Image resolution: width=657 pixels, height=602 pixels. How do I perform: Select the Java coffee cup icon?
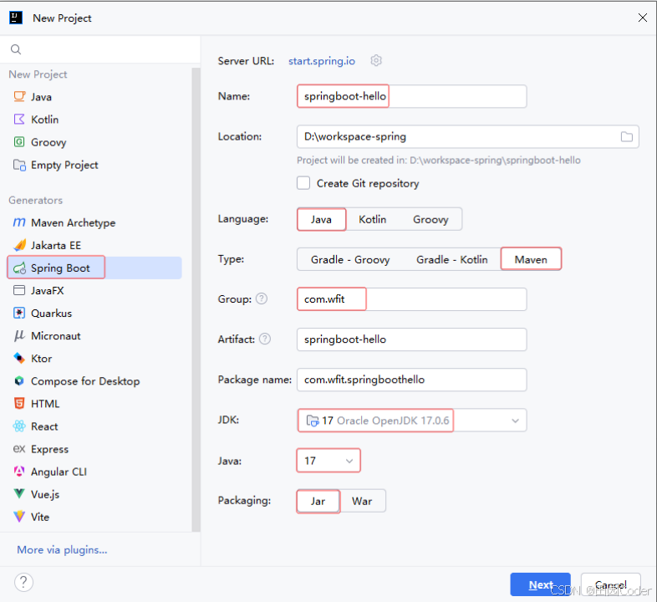(19, 96)
